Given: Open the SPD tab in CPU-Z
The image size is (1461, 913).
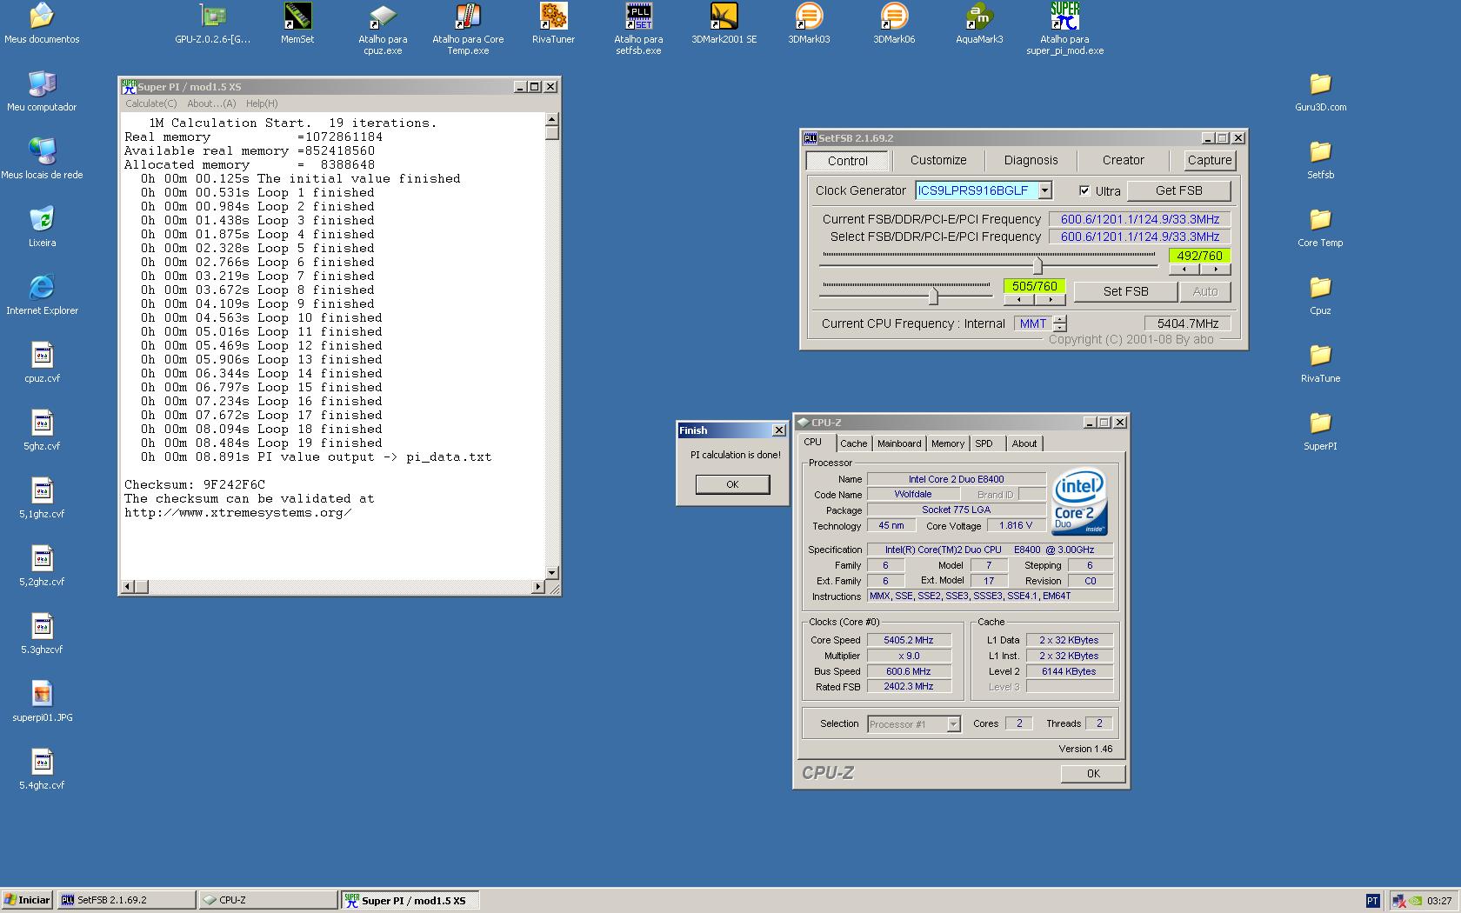Looking at the screenshot, I should (x=984, y=443).
